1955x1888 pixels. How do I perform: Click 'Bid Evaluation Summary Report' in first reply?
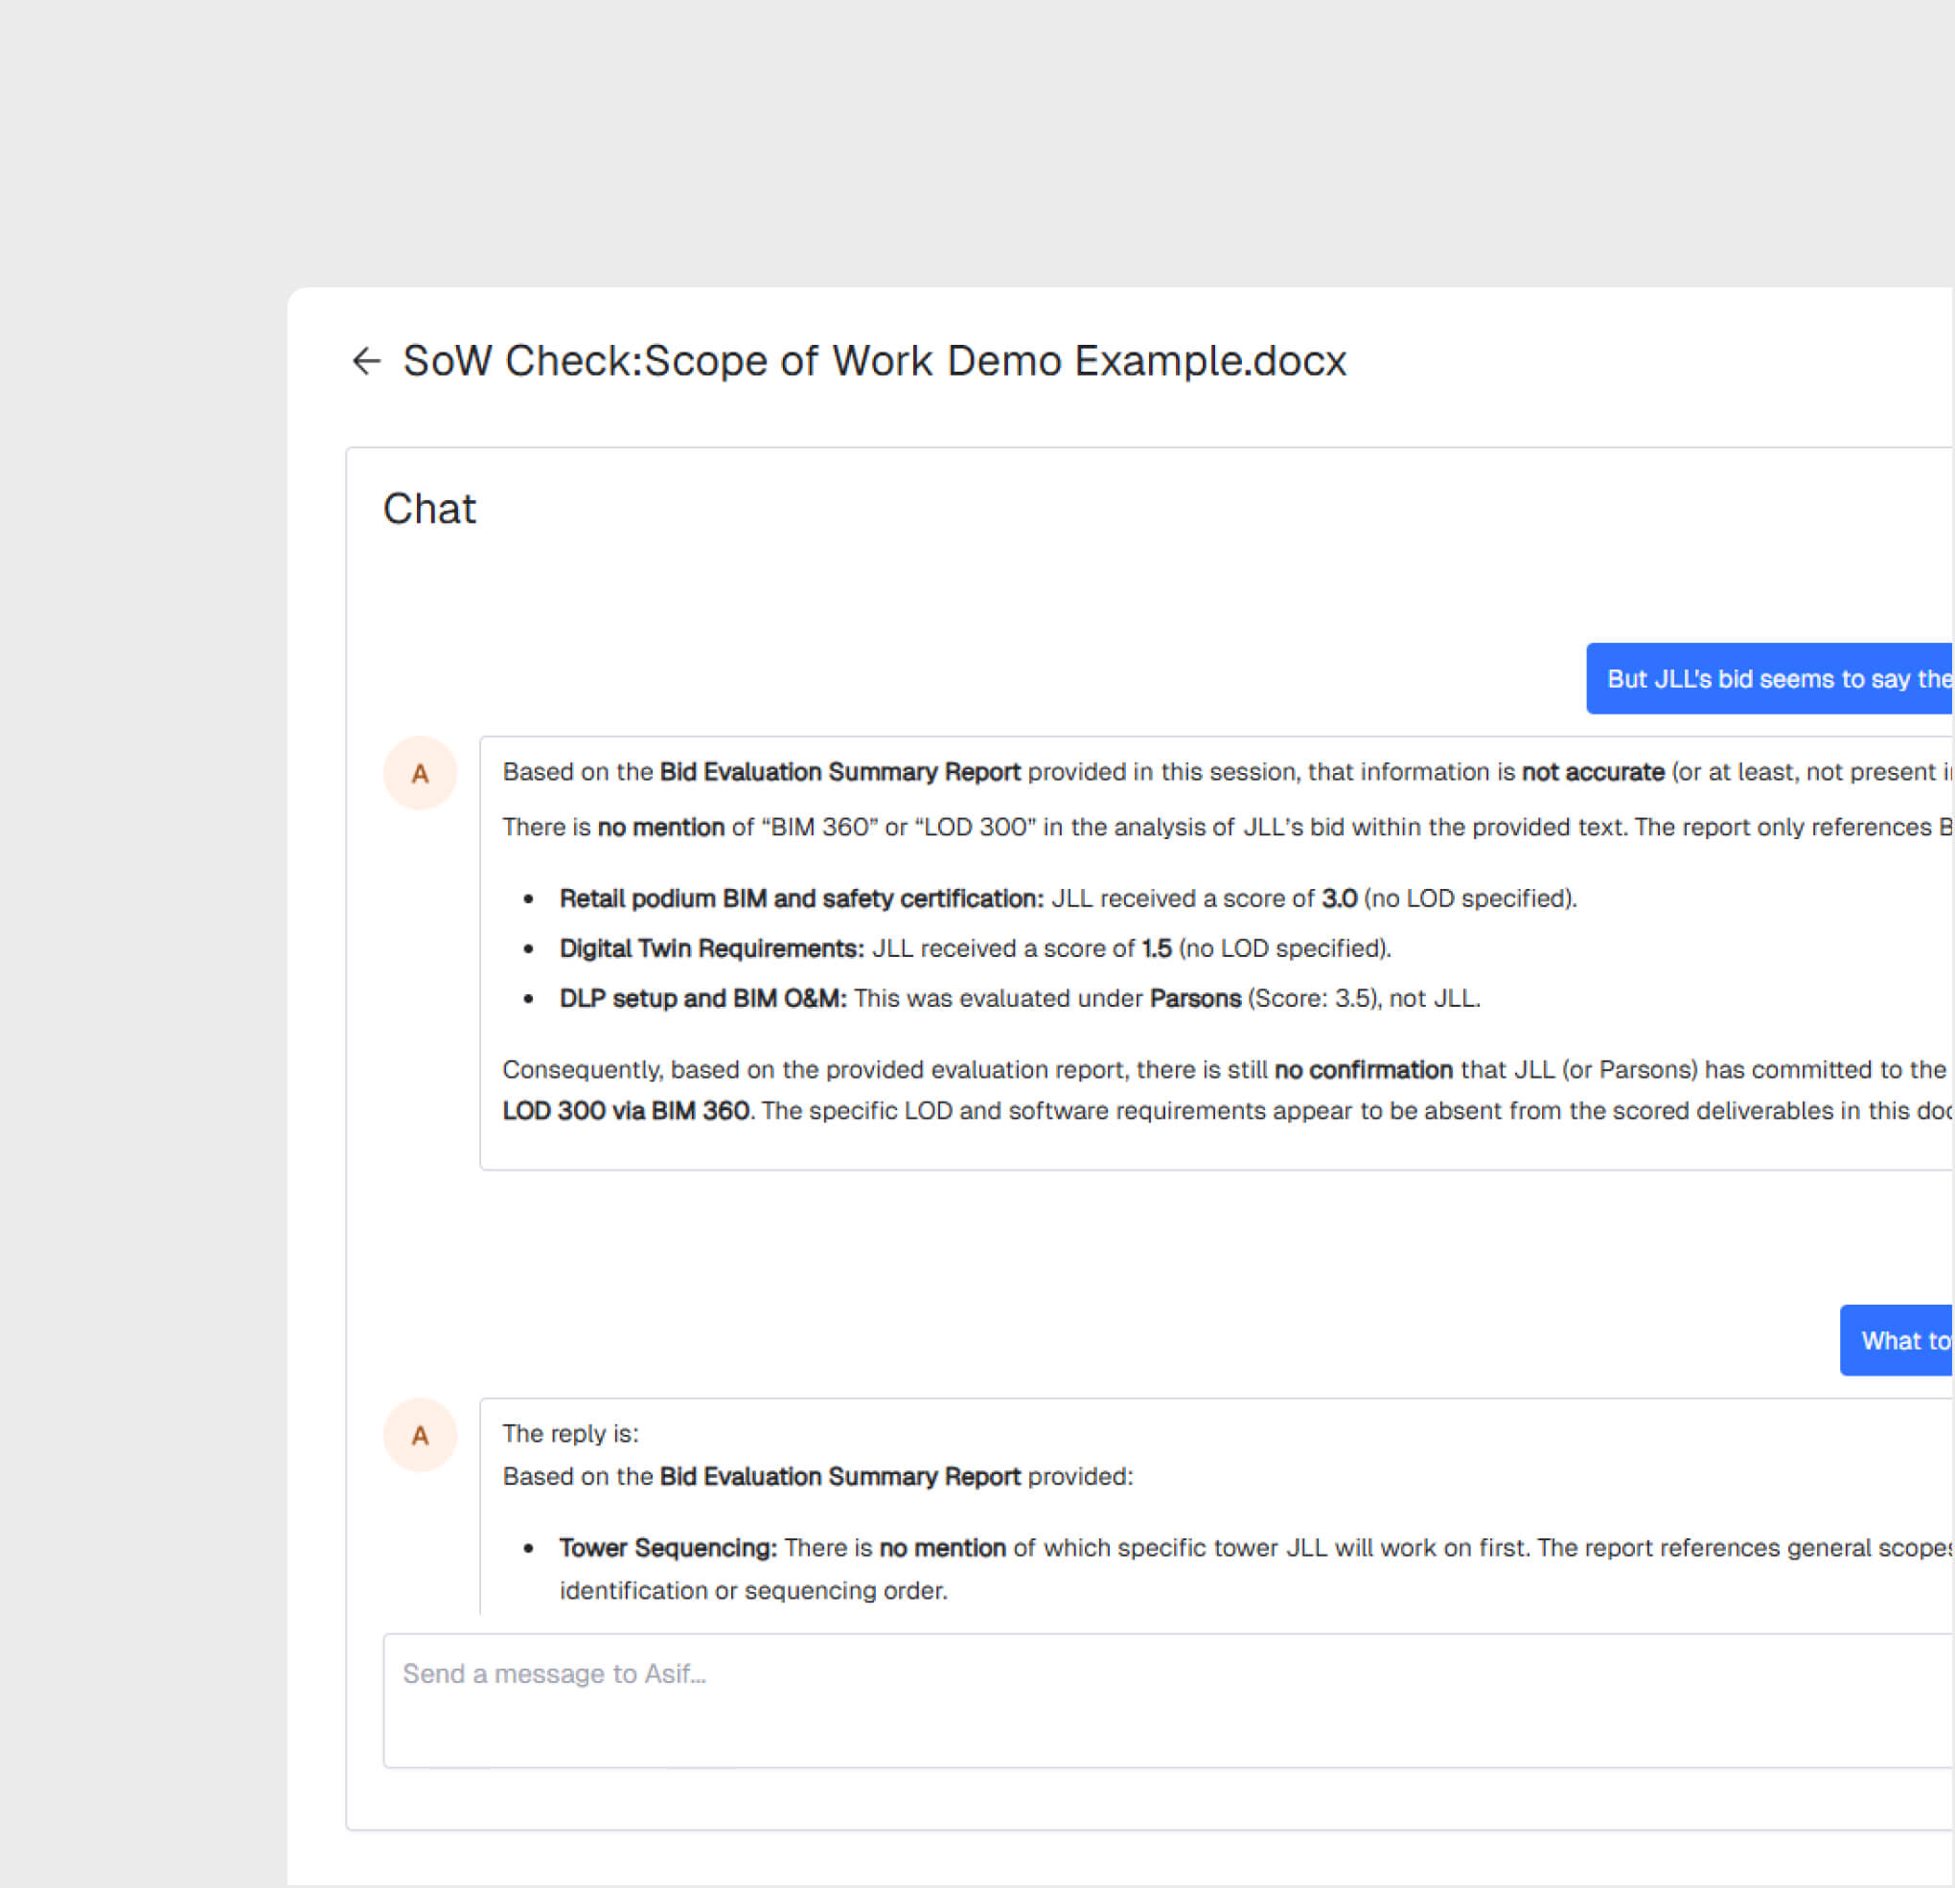(x=839, y=773)
